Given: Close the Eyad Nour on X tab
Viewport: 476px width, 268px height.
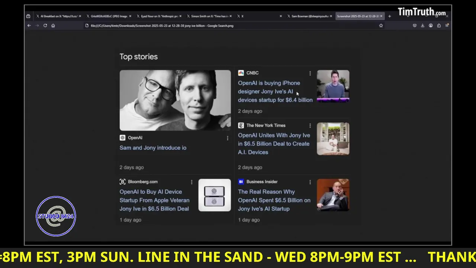Looking at the screenshot, I should [180, 16].
